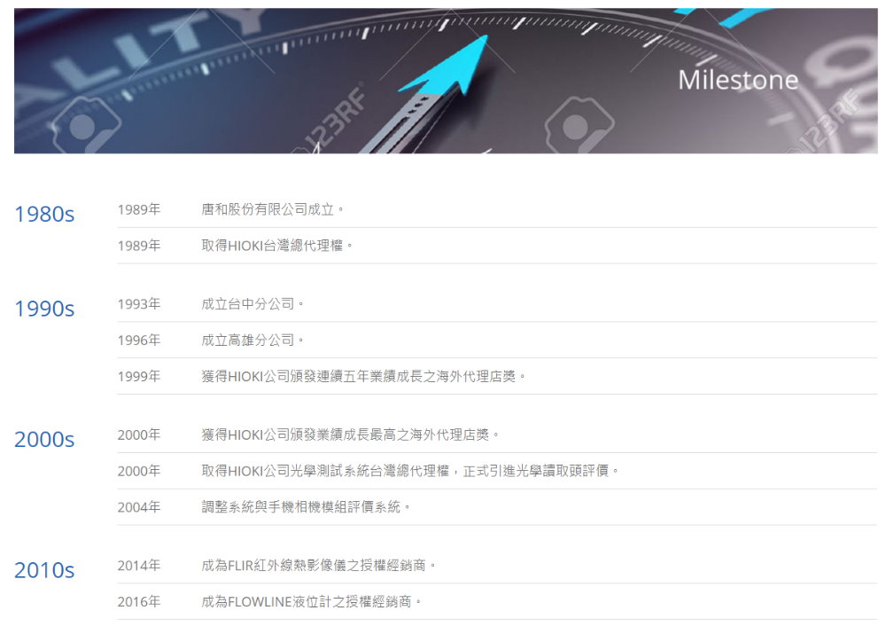Click the 2014年 year label
Viewport: 886px width, 634px height.
(x=139, y=566)
